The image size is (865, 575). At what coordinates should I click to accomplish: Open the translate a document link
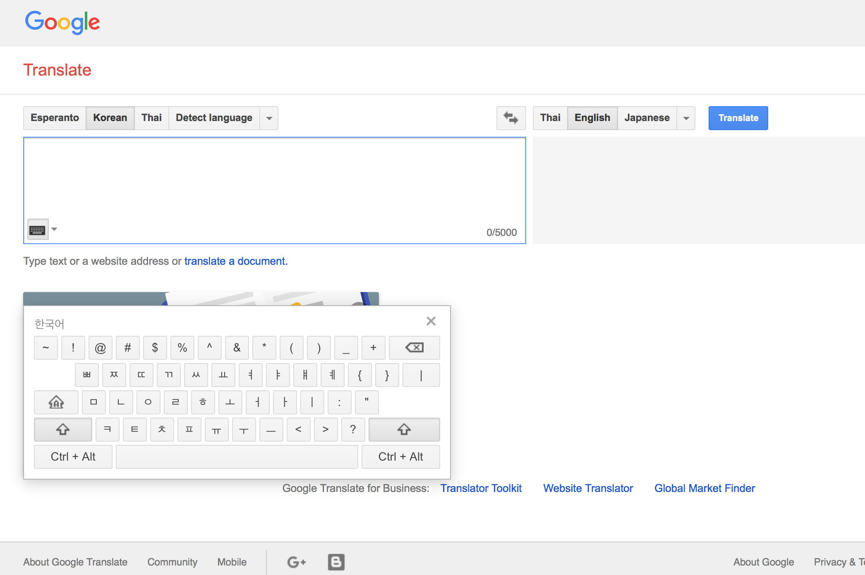coord(236,261)
